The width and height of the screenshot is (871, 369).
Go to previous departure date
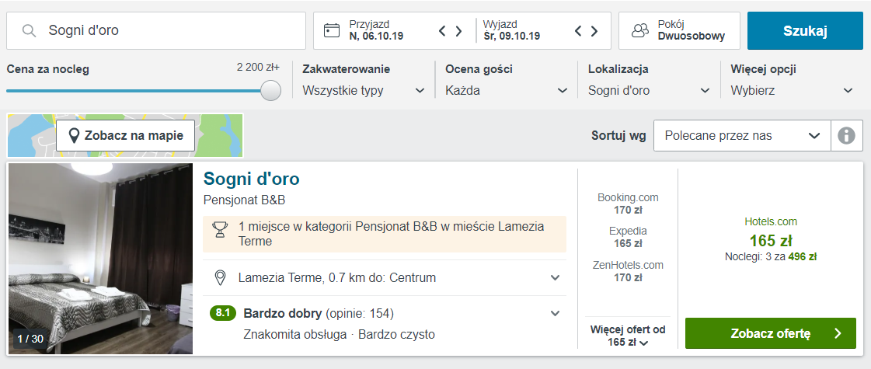pos(579,31)
